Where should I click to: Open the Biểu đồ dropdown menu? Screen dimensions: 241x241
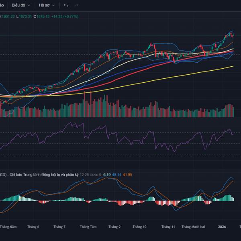tap(20, 5)
